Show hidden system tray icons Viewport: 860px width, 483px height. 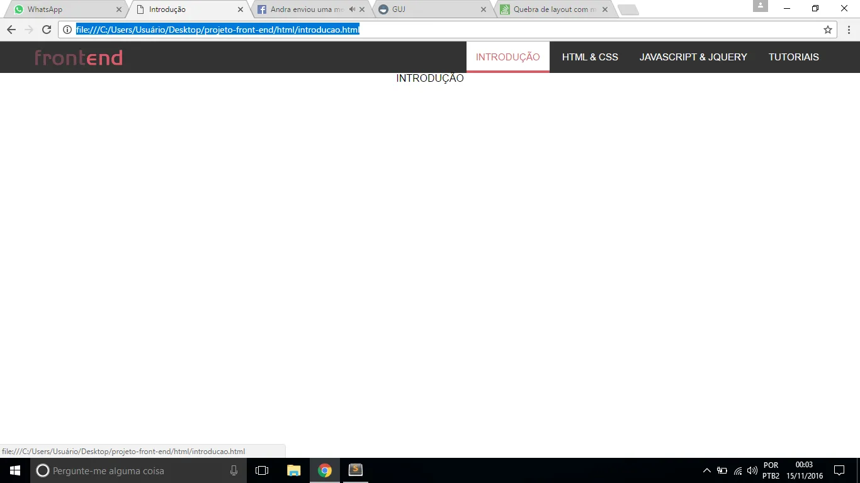pos(707,470)
